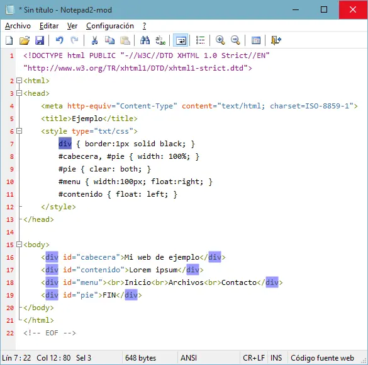Click the New document toolbar icon
This screenshot has height=365, width=368.
(9, 40)
